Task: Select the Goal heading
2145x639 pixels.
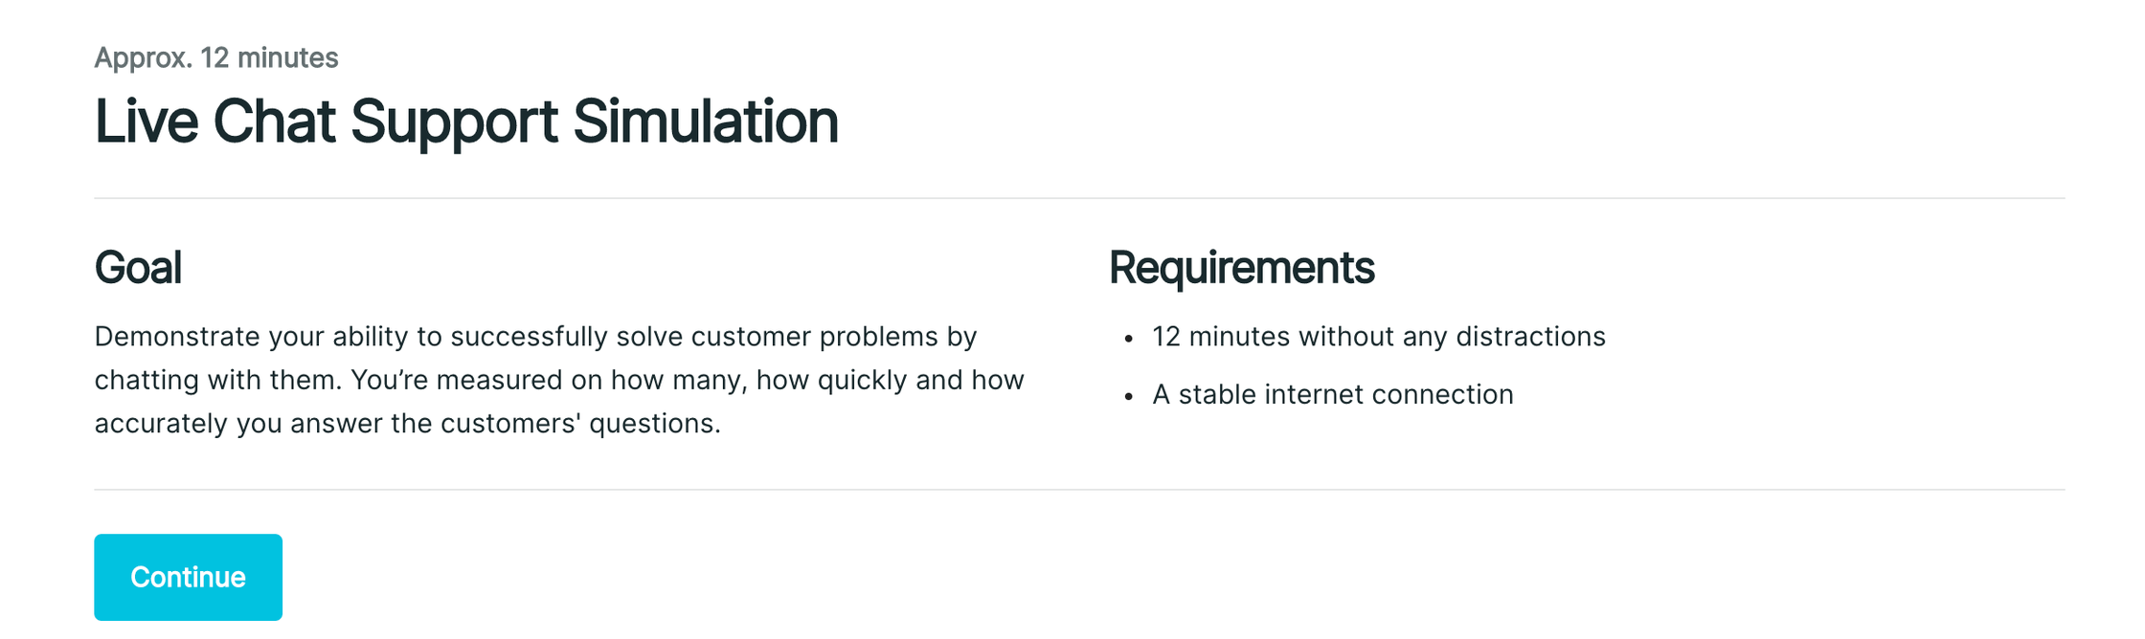Action: pyautogui.click(x=138, y=267)
